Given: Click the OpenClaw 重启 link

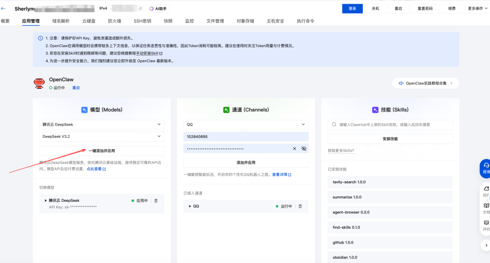Looking at the screenshot, I should (76, 88).
